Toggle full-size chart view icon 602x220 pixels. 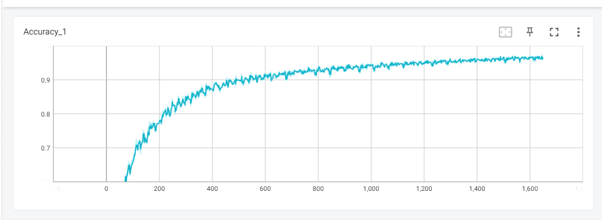tap(553, 32)
